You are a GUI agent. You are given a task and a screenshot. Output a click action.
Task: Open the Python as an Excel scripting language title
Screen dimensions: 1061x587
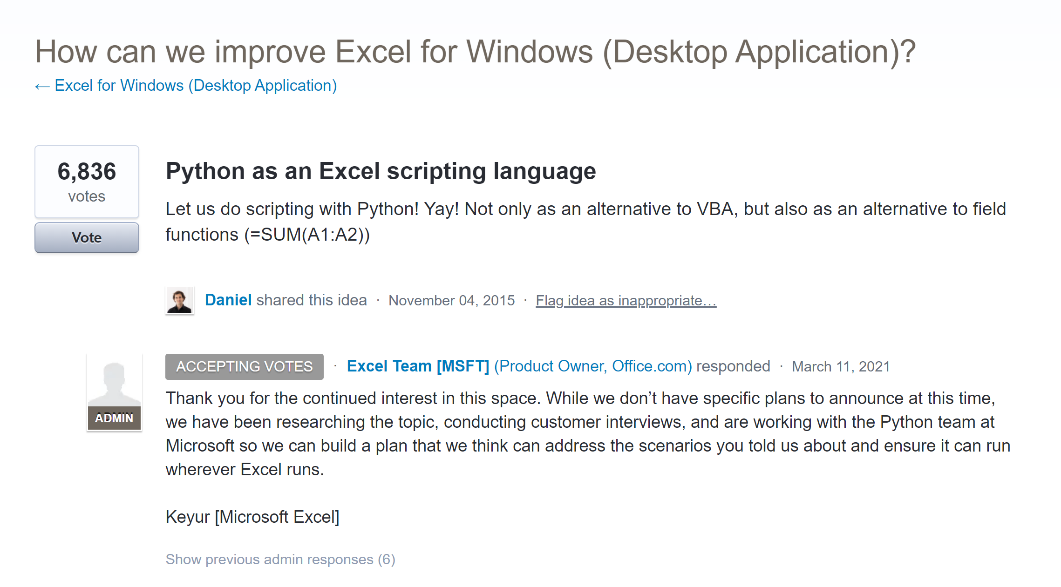381,171
